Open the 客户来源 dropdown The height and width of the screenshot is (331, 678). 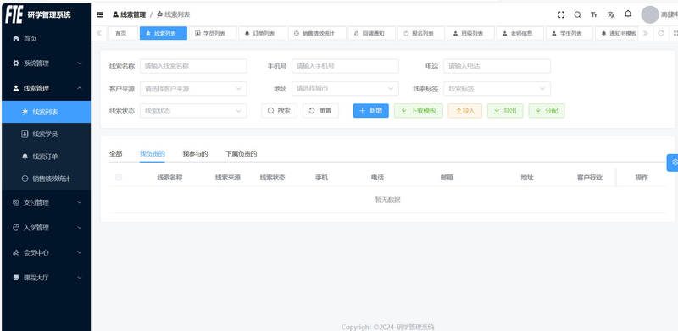click(193, 89)
